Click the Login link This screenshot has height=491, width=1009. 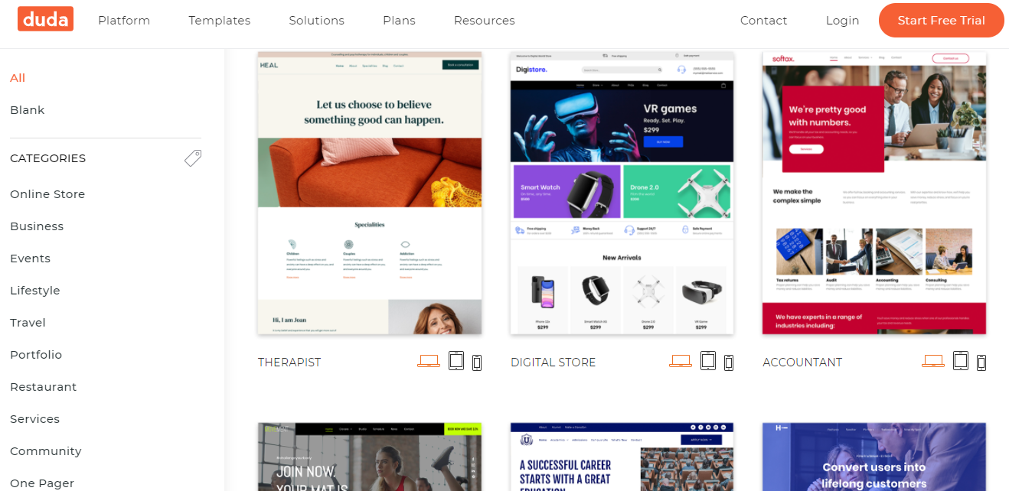pos(843,21)
